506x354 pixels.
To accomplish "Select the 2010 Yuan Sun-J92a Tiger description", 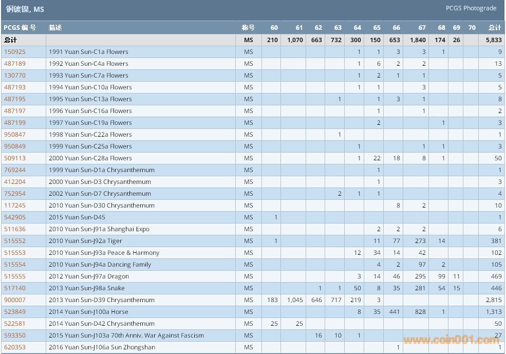I will [85, 241].
